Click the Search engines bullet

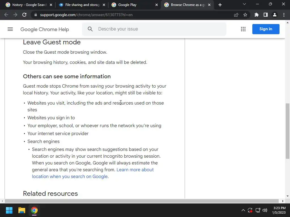pyautogui.click(x=43, y=142)
